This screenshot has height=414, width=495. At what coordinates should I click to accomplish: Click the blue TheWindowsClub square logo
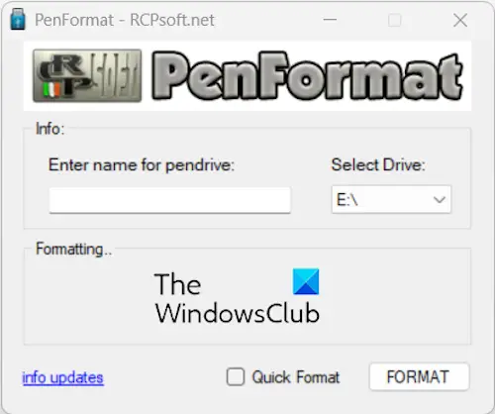pos(306,281)
